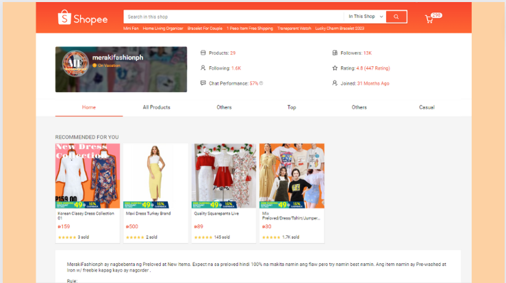Click the cart item count badge
The width and height of the screenshot is (506, 283).
coord(437,15)
